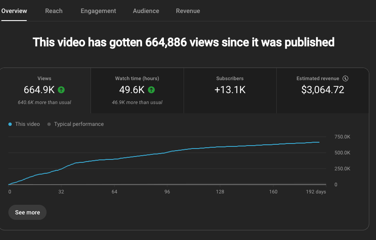Click the green up arrow beside 664.9K views

pos(61,90)
